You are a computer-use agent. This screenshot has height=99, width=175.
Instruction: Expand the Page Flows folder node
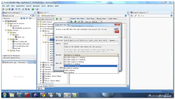point(8,51)
